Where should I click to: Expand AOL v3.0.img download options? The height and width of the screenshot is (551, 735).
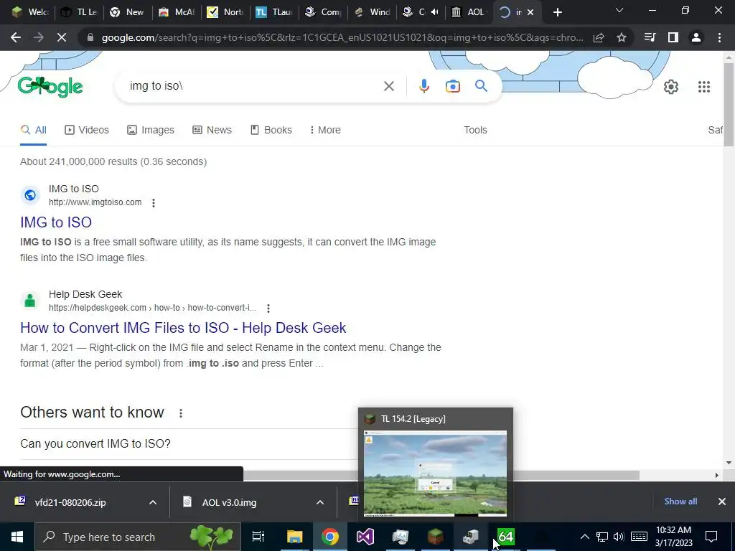(x=320, y=502)
